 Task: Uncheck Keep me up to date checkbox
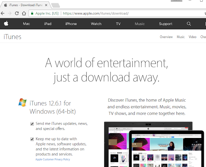32,139
